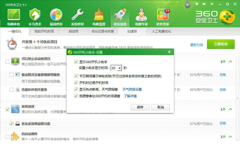Click the 360 icon in dialog title bar
Image resolution: width=240 pixels, height=146 pixels.
[x=70, y=52]
